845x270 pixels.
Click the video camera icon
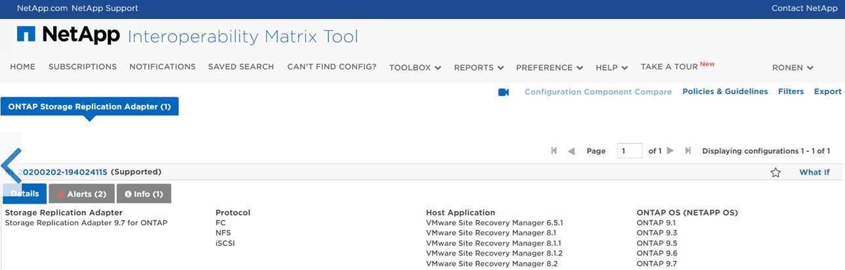tap(504, 92)
